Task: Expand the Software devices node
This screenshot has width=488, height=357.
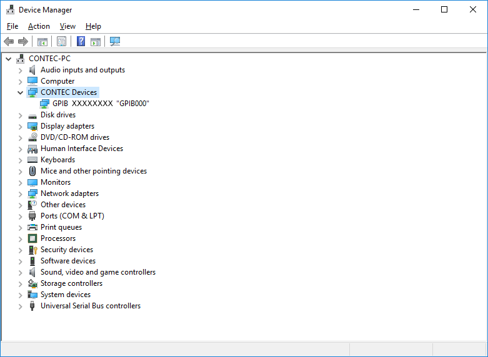Action: (20, 262)
